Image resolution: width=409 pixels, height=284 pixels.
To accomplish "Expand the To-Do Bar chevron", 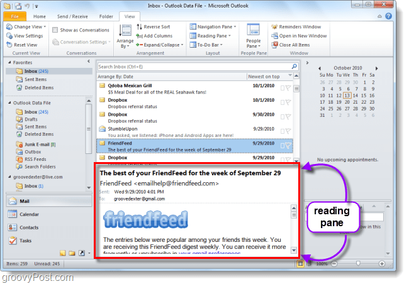I will pyautogui.click(x=307, y=63).
